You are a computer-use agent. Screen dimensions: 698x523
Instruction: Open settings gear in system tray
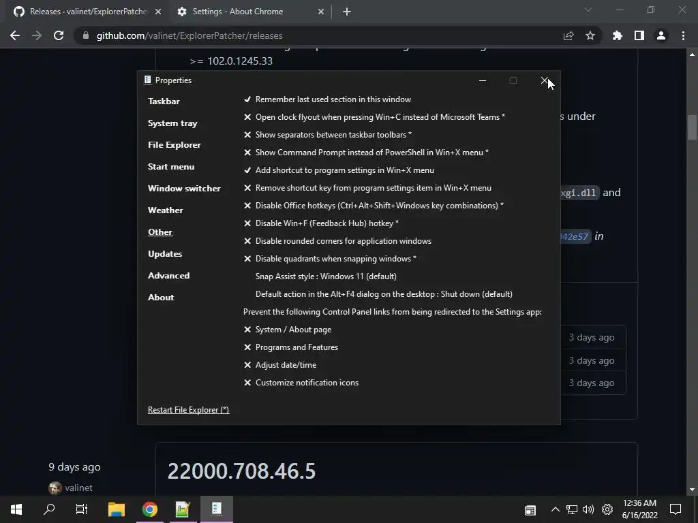tap(607, 509)
